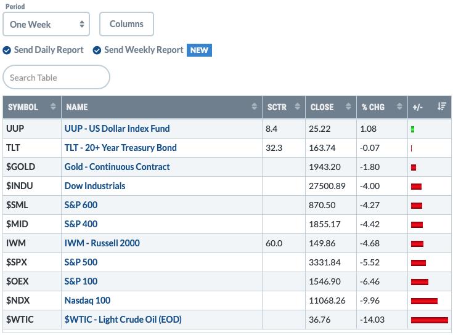Click the close value 1546.90
This screenshot has height=335, width=453.
click(325, 281)
